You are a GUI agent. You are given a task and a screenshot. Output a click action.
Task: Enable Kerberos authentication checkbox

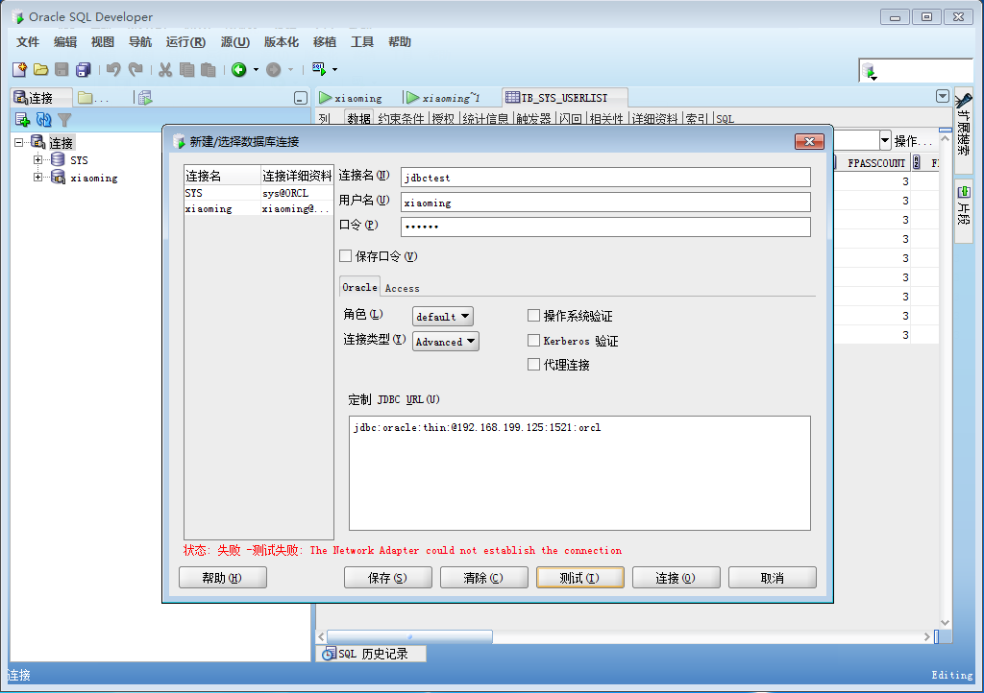[533, 340]
